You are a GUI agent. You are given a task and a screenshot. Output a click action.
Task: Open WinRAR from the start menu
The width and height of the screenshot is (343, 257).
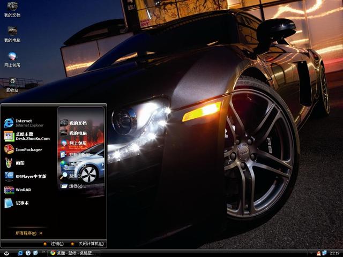click(x=18, y=190)
